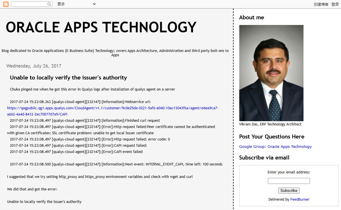341x210 pixels.
Task: Click the caption Vikram Das, ERP Technology Architect
Action: [270, 124]
